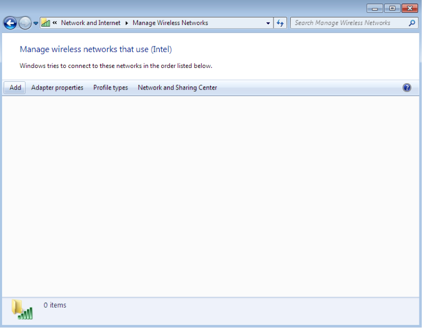The height and width of the screenshot is (328, 422).
Task: Click the Back navigation arrow
Action: (10, 22)
